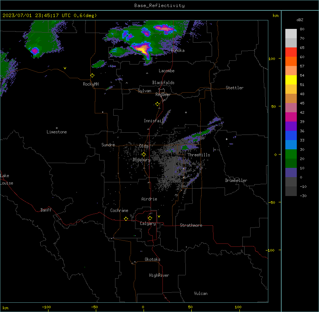Click the Calgary label

point(148,223)
